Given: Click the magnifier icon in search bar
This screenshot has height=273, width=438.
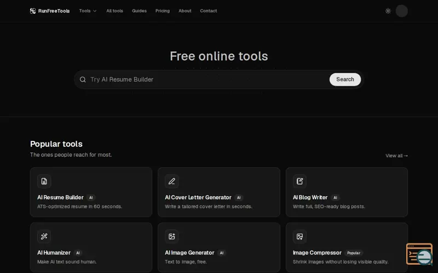Looking at the screenshot, I should click(x=83, y=79).
